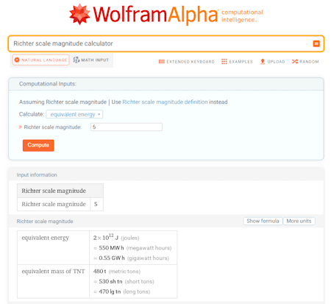
Task: Open the Examples page
Action: pyautogui.click(x=237, y=62)
